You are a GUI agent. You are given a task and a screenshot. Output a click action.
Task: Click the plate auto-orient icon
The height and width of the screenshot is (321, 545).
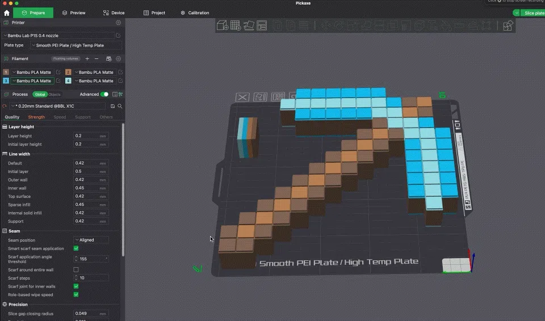(x=260, y=96)
